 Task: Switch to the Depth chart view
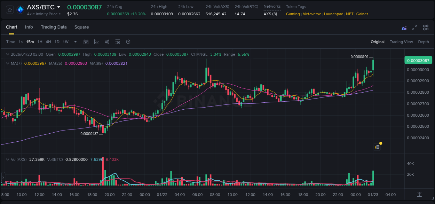point(424,42)
